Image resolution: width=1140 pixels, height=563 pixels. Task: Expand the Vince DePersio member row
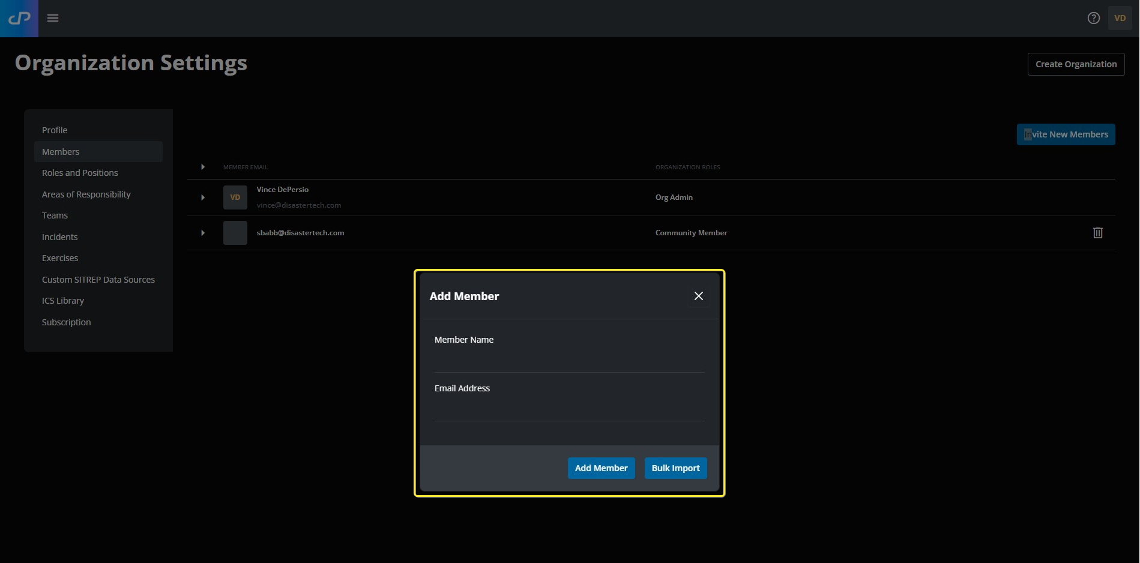pos(203,197)
